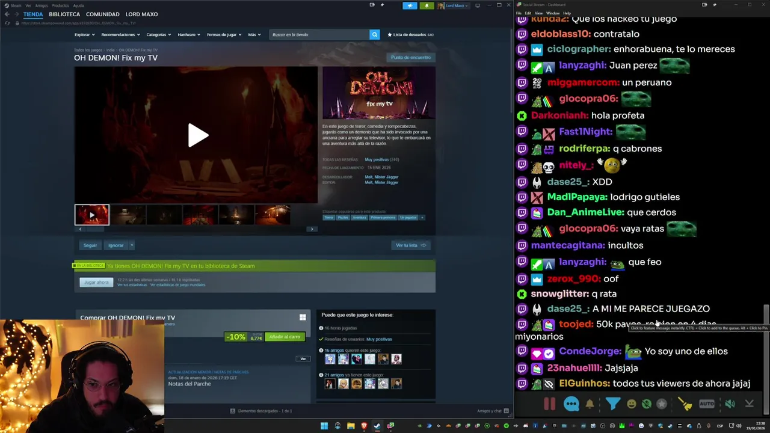Image resolution: width=770 pixels, height=433 pixels.
Task: Click the Terror tag
Action: coord(328,218)
